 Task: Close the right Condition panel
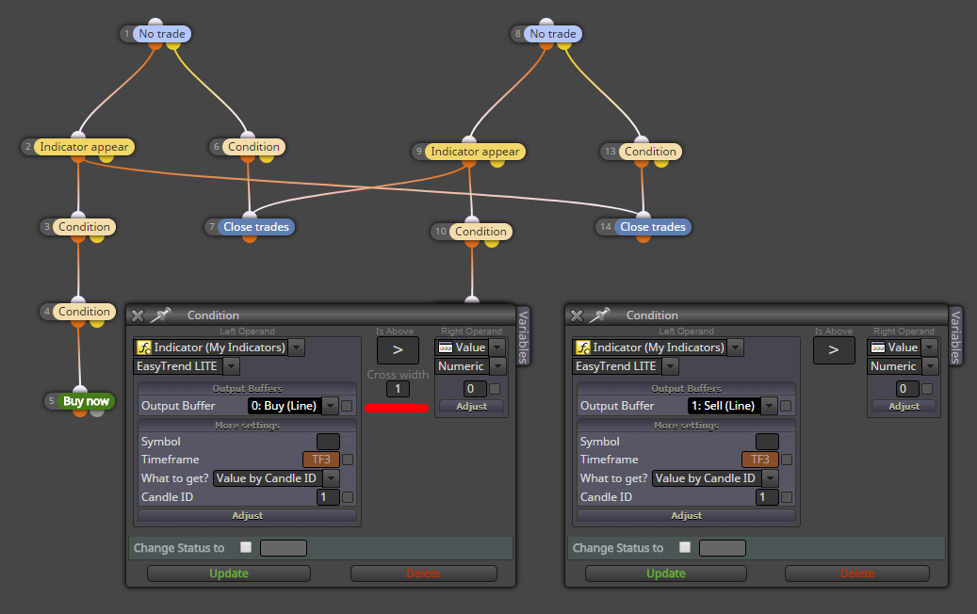[x=577, y=315]
